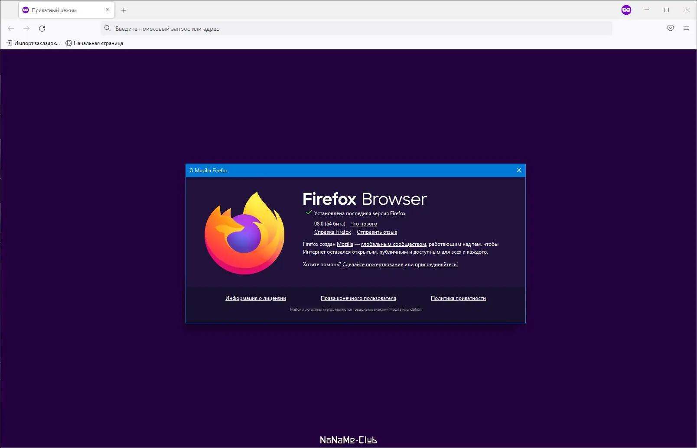Select the Приватный режим tab
The width and height of the screenshot is (697, 448).
click(66, 10)
